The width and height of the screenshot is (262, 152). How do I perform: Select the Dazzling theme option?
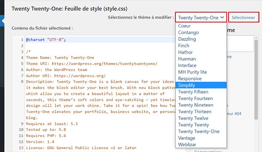coord(201,39)
